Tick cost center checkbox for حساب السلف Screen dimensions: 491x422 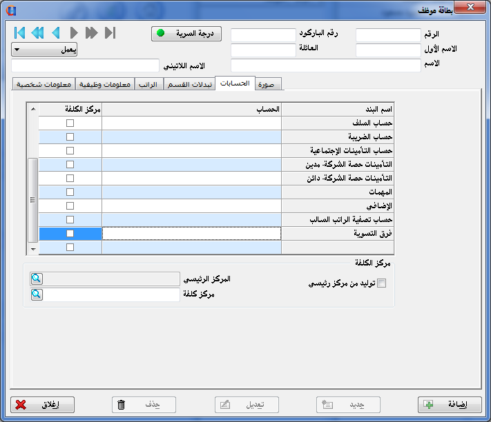click(70, 123)
